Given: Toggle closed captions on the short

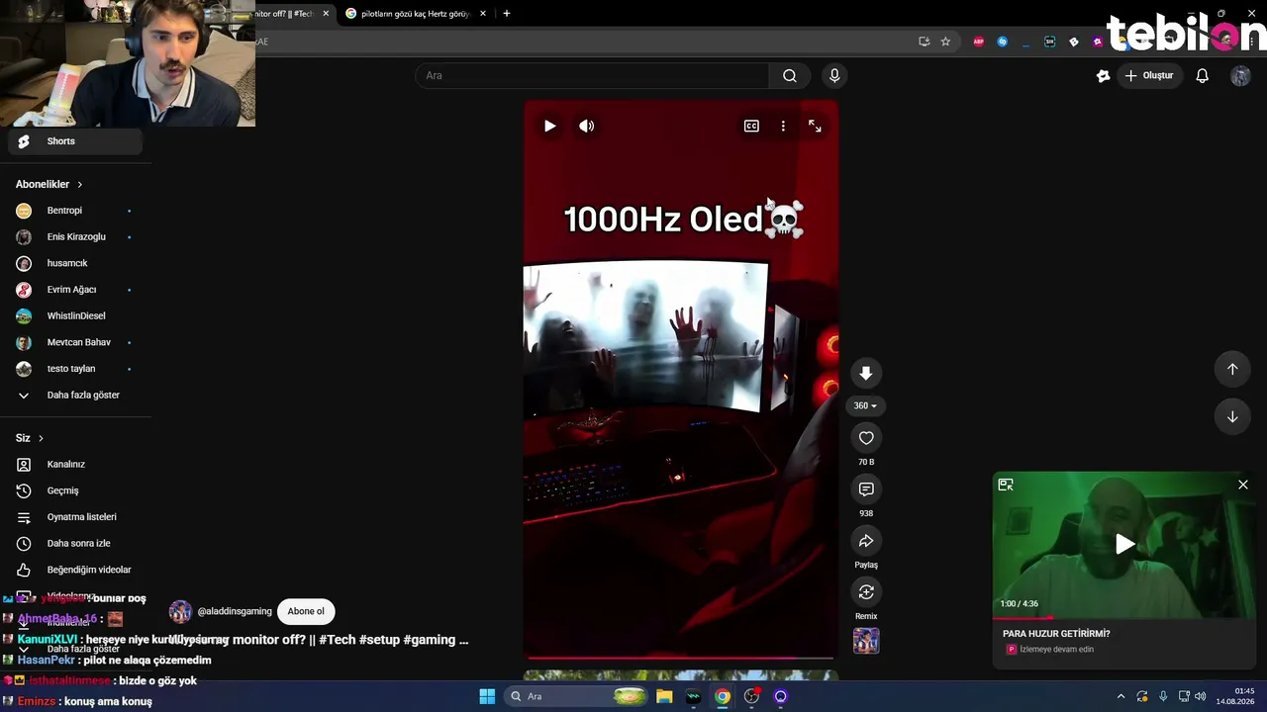Looking at the screenshot, I should click(x=751, y=126).
